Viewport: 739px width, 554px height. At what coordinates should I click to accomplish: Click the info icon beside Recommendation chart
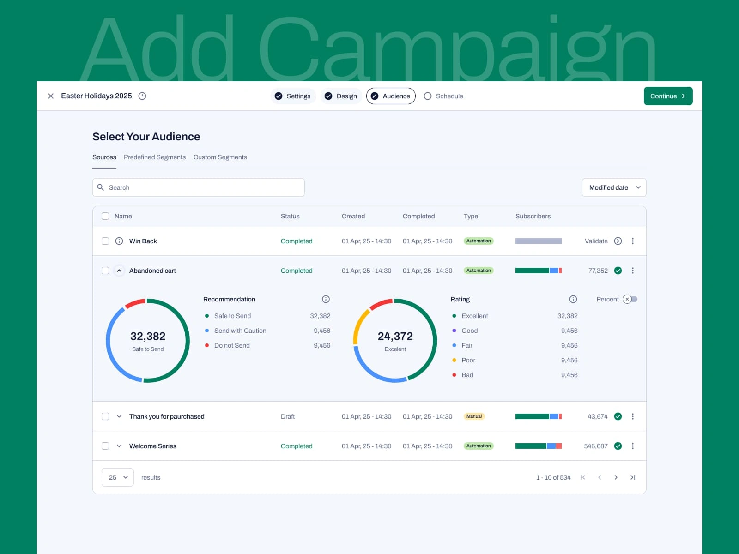click(326, 299)
